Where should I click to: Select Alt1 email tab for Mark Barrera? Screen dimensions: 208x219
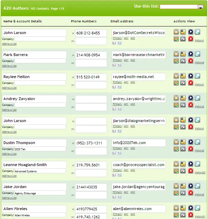point(126,60)
